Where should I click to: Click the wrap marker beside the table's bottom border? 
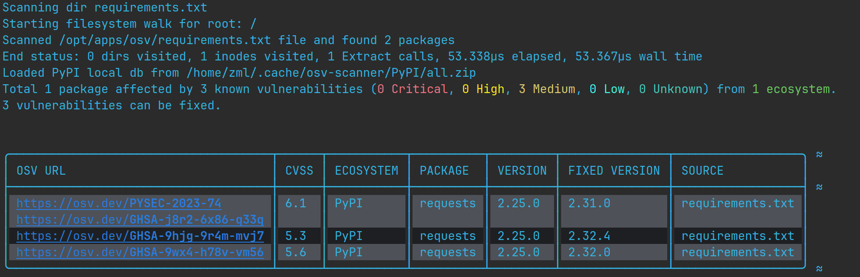pyautogui.click(x=819, y=269)
